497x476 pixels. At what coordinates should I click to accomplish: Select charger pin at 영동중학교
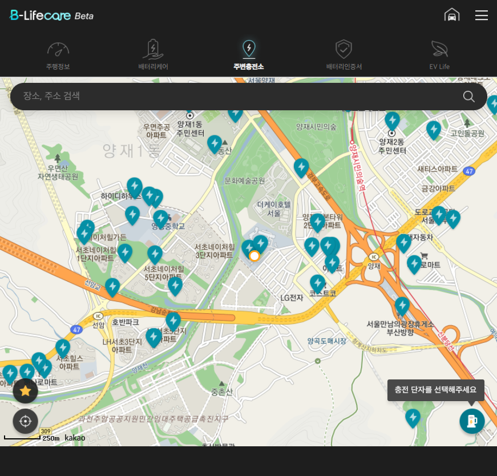pyautogui.click(x=161, y=219)
